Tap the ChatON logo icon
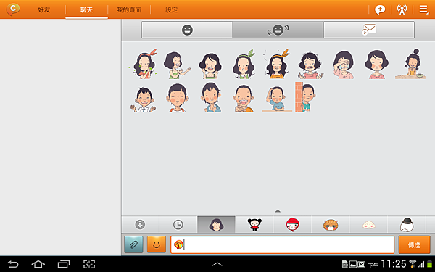The height and width of the screenshot is (272, 435). point(13,9)
